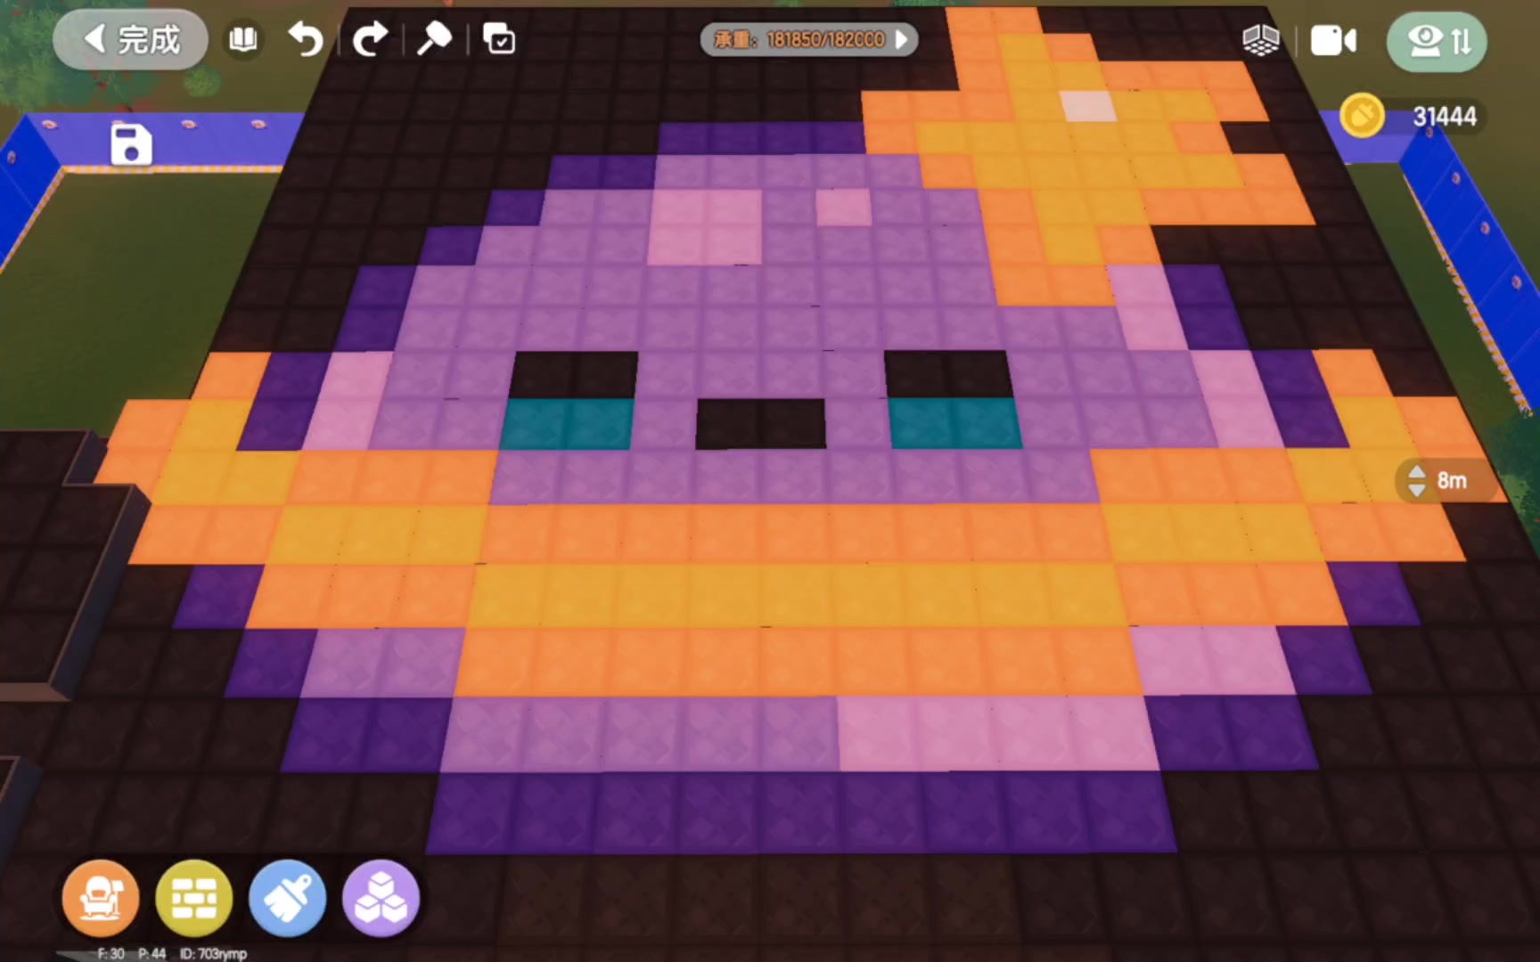Open the guide book icon
Viewport: 1540px width, 962px height.
pyautogui.click(x=243, y=40)
